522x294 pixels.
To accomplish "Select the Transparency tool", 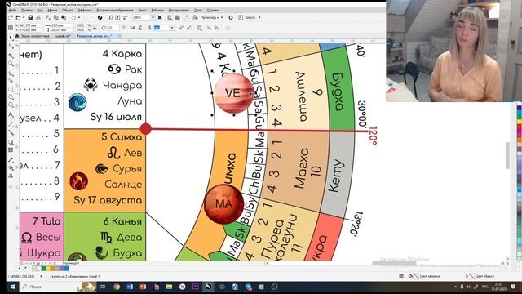I will coord(11,150).
